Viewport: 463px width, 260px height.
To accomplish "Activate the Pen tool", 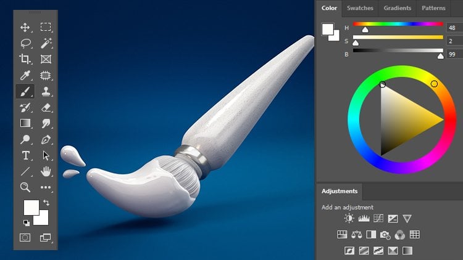I will pos(46,139).
